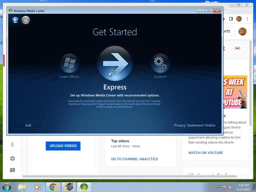This screenshot has width=256, height=192.
Task: Open the network tray icon
Action: click(218, 187)
